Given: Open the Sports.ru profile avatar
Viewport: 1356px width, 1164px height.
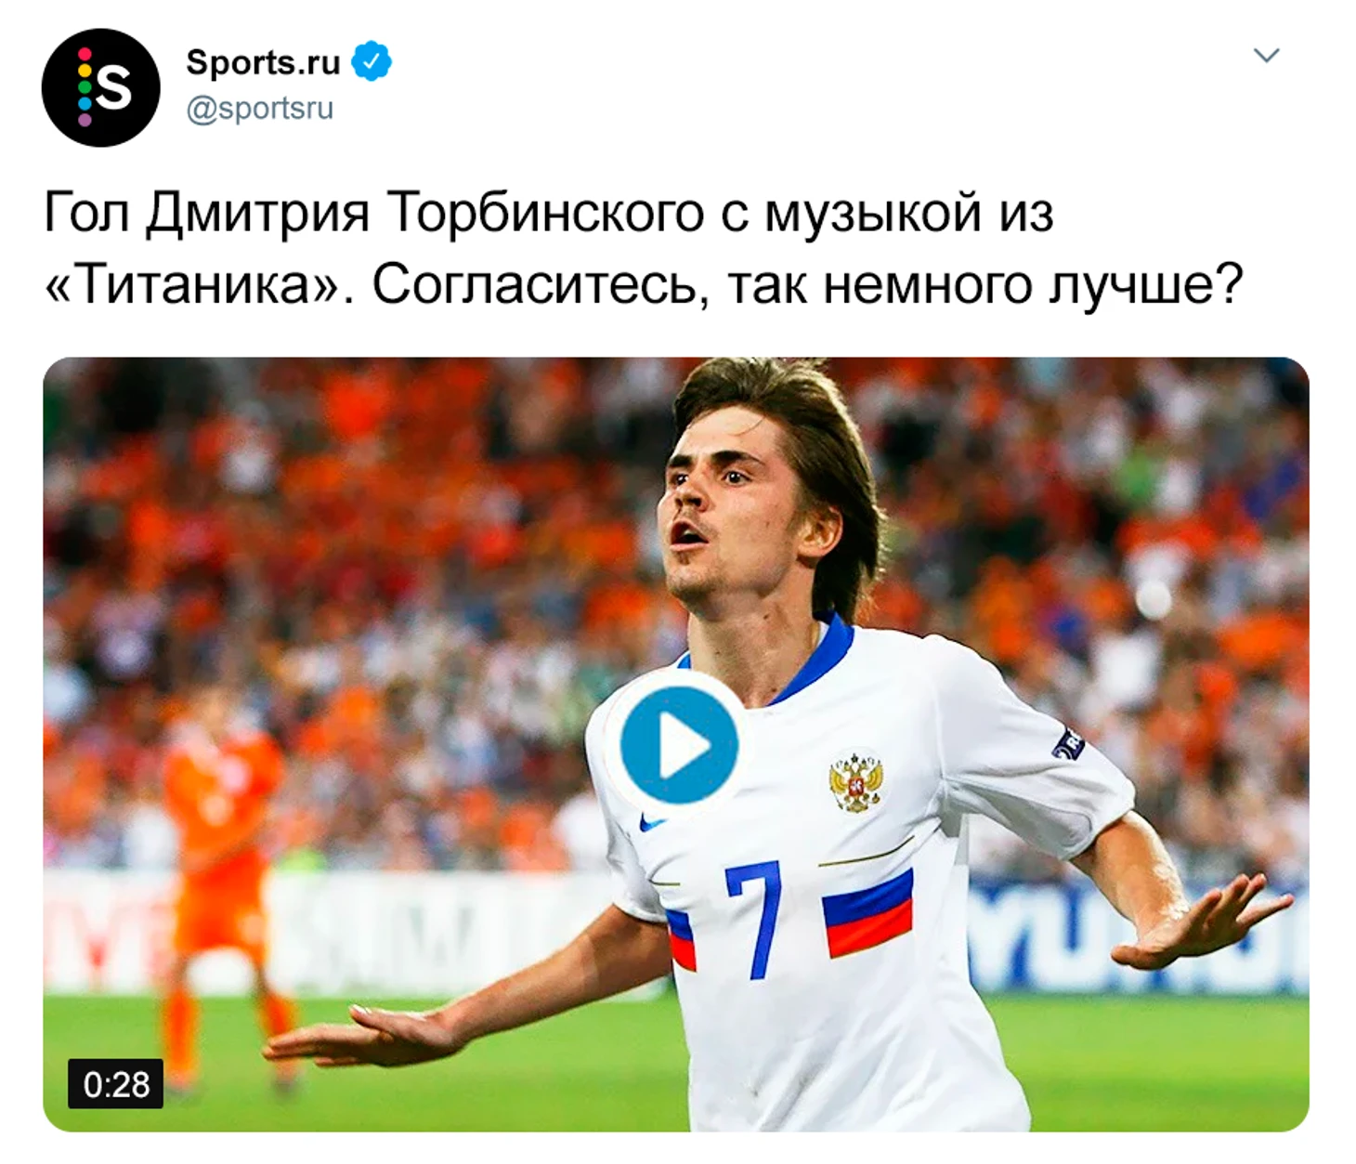Looking at the screenshot, I should pyautogui.click(x=100, y=87).
